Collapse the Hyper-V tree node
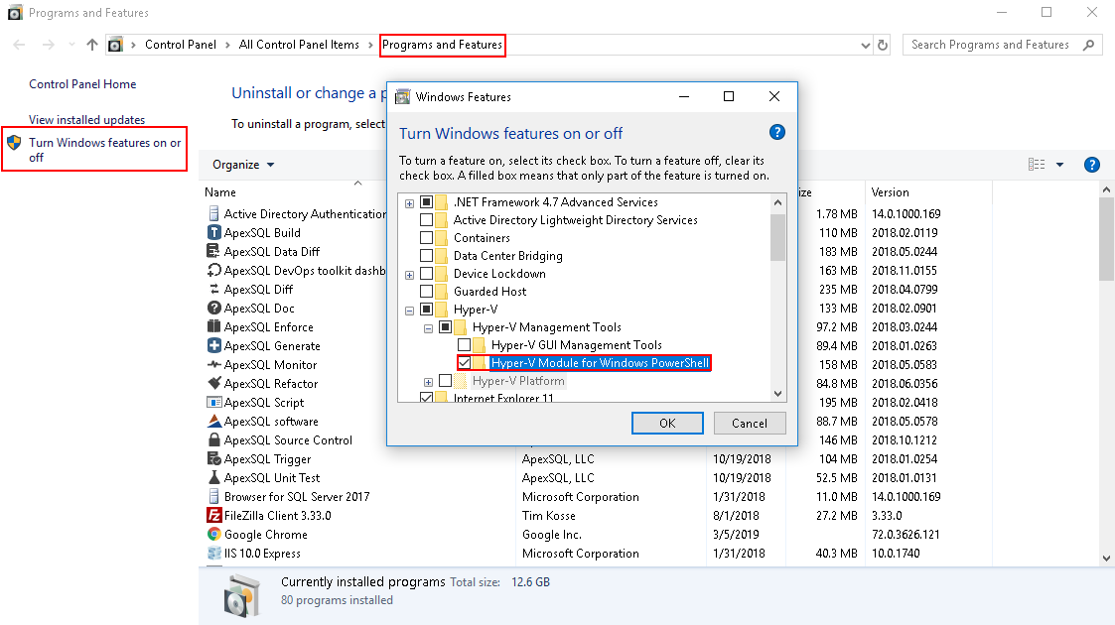 [410, 311]
